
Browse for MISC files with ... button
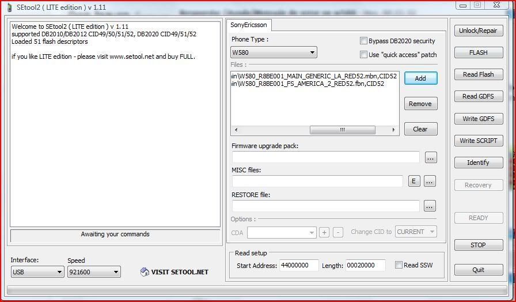pyautogui.click(x=430, y=181)
